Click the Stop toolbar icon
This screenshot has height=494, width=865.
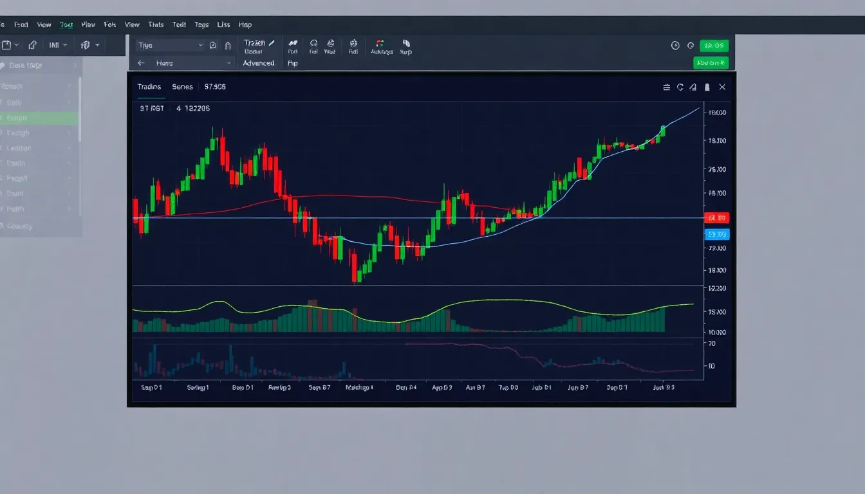[x=405, y=46]
